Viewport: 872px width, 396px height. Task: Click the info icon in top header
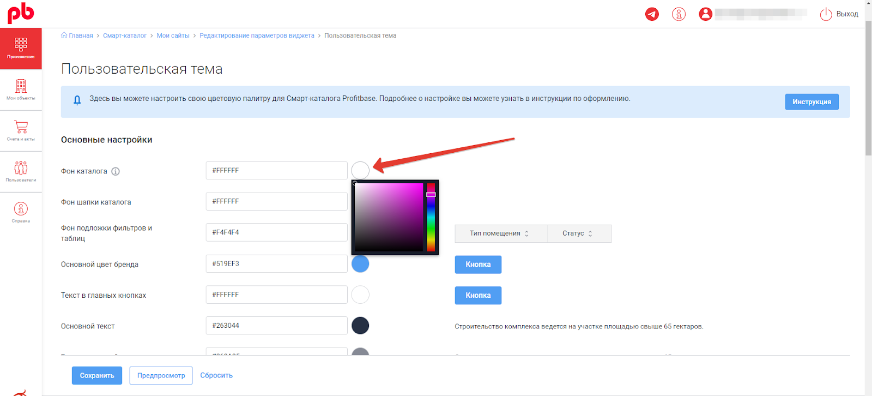click(x=679, y=14)
